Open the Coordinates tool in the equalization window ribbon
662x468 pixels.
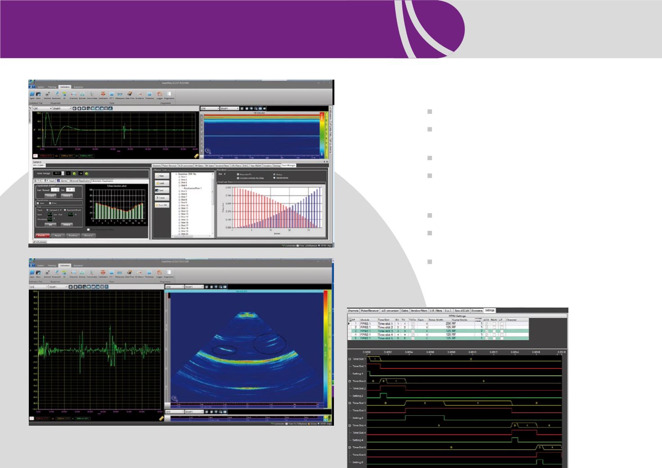pos(92,94)
